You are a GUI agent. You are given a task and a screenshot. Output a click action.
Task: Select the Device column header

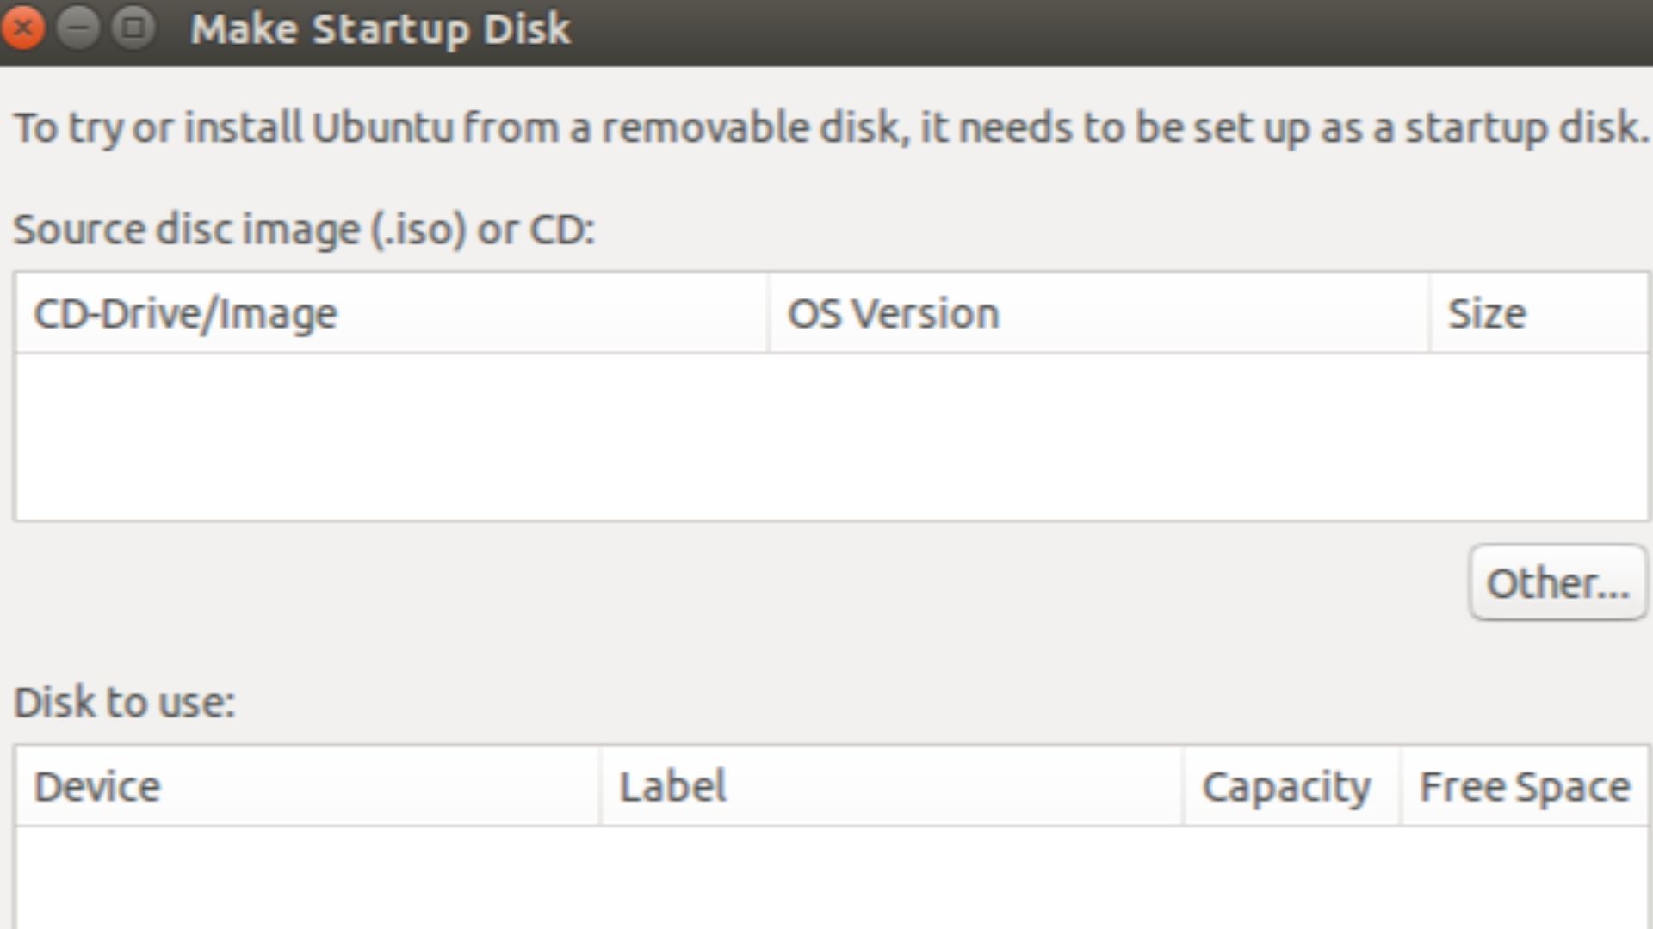coord(96,784)
